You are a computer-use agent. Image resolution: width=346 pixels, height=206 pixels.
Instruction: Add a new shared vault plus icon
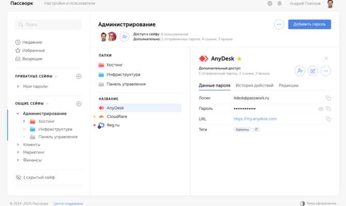point(79,104)
